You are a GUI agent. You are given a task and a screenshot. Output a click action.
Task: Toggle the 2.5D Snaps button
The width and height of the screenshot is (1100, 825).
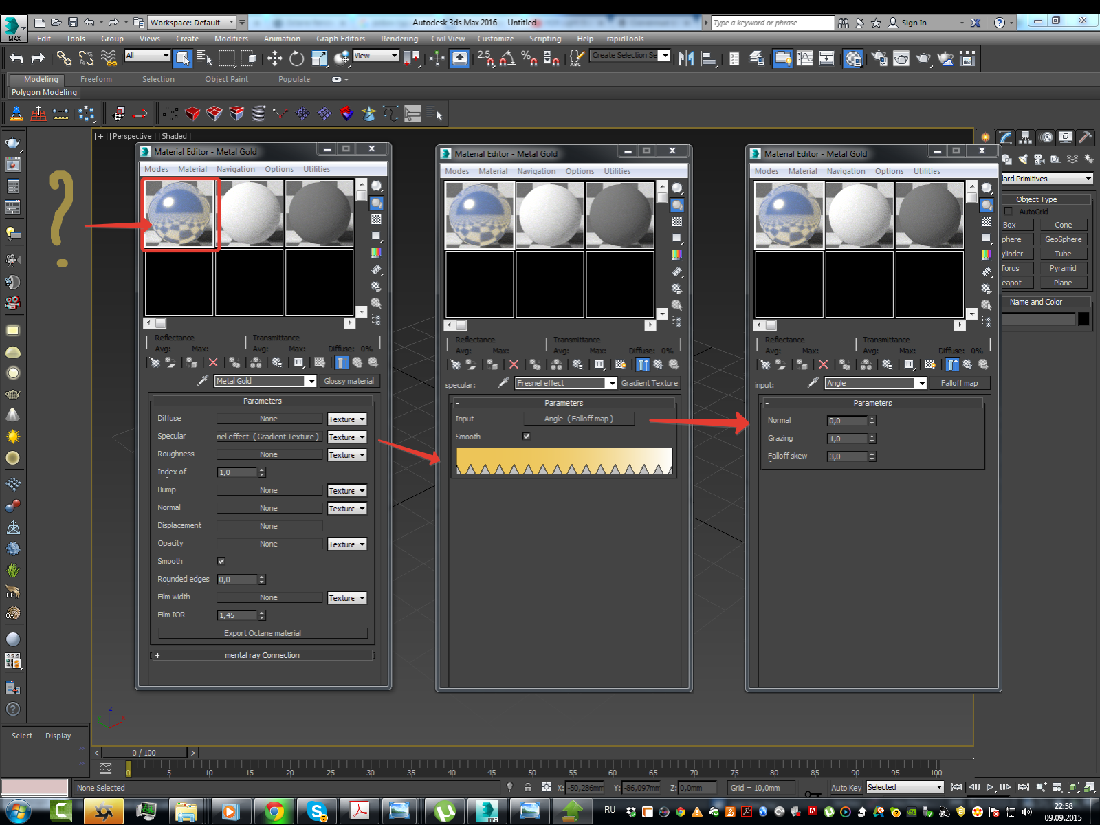[x=486, y=58]
